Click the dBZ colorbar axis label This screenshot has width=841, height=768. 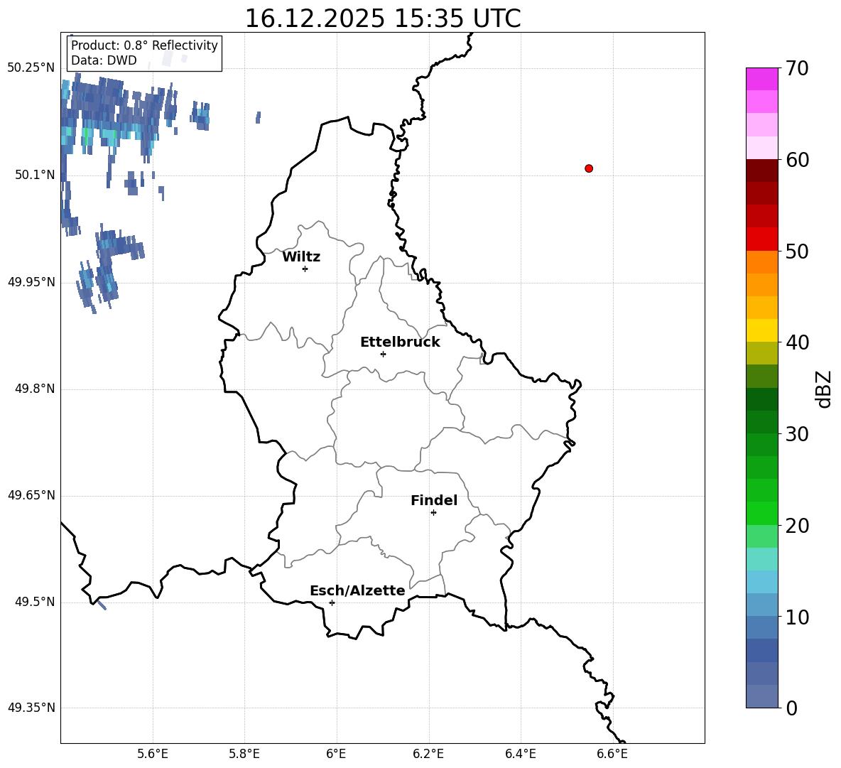pos(823,389)
